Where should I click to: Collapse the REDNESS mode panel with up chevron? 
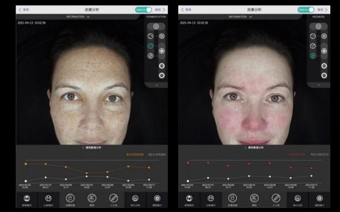[x=319, y=85]
